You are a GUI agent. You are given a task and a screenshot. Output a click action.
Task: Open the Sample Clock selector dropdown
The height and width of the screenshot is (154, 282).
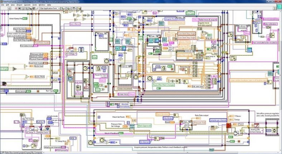tap(43, 132)
